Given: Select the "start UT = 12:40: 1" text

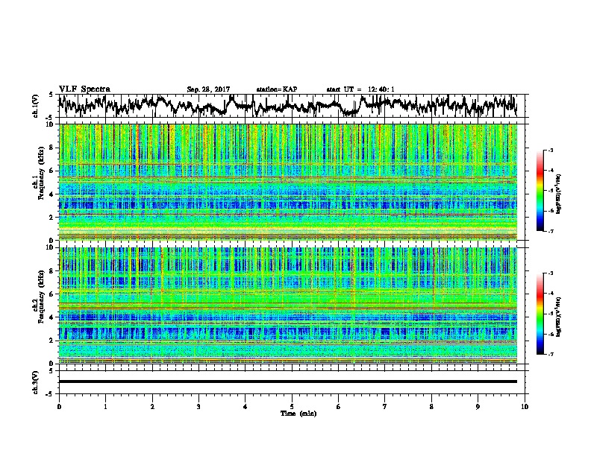Looking at the screenshot, I should [x=360, y=89].
